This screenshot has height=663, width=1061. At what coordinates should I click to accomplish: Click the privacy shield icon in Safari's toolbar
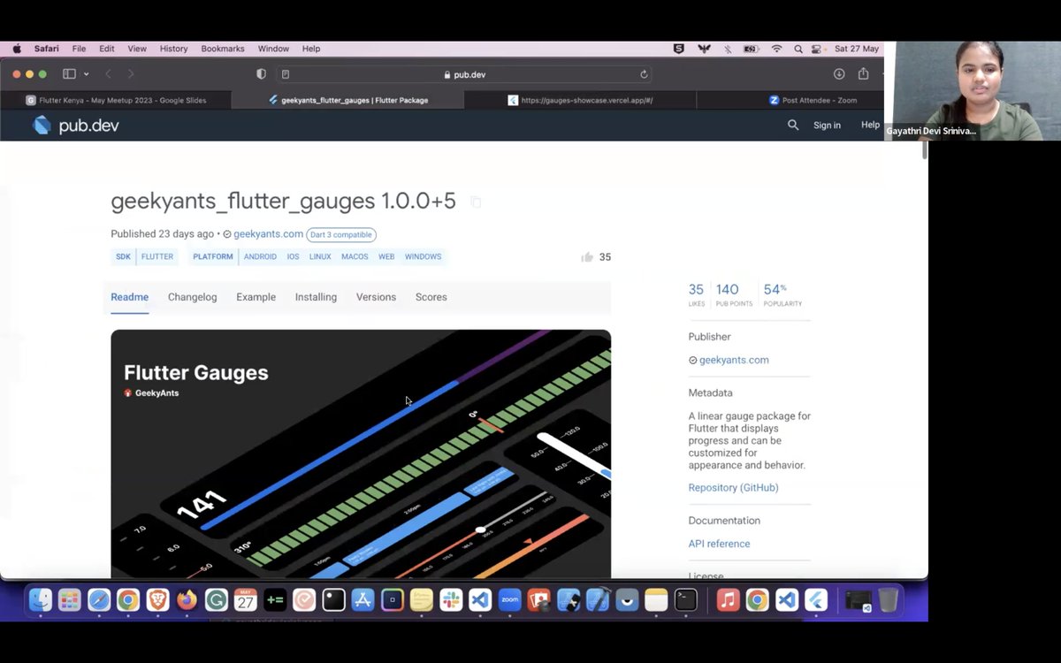[261, 74]
